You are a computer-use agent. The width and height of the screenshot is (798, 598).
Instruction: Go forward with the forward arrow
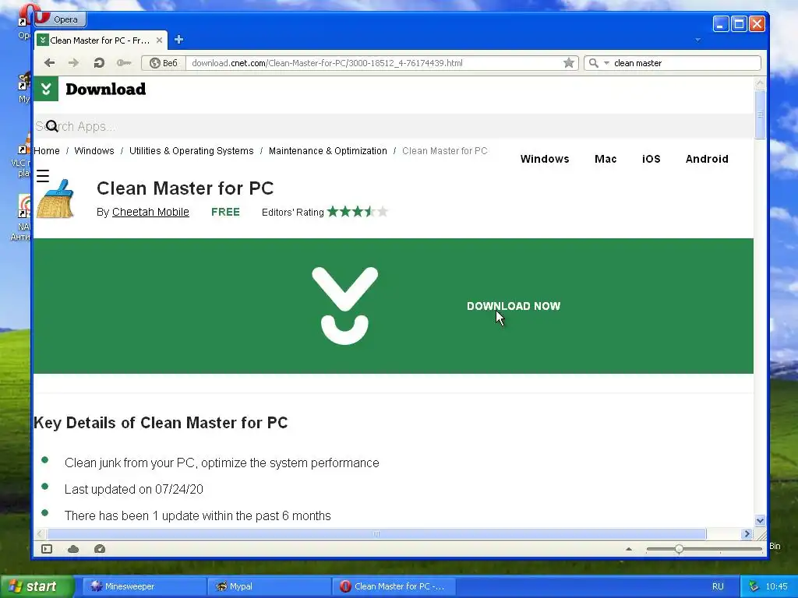(x=74, y=62)
